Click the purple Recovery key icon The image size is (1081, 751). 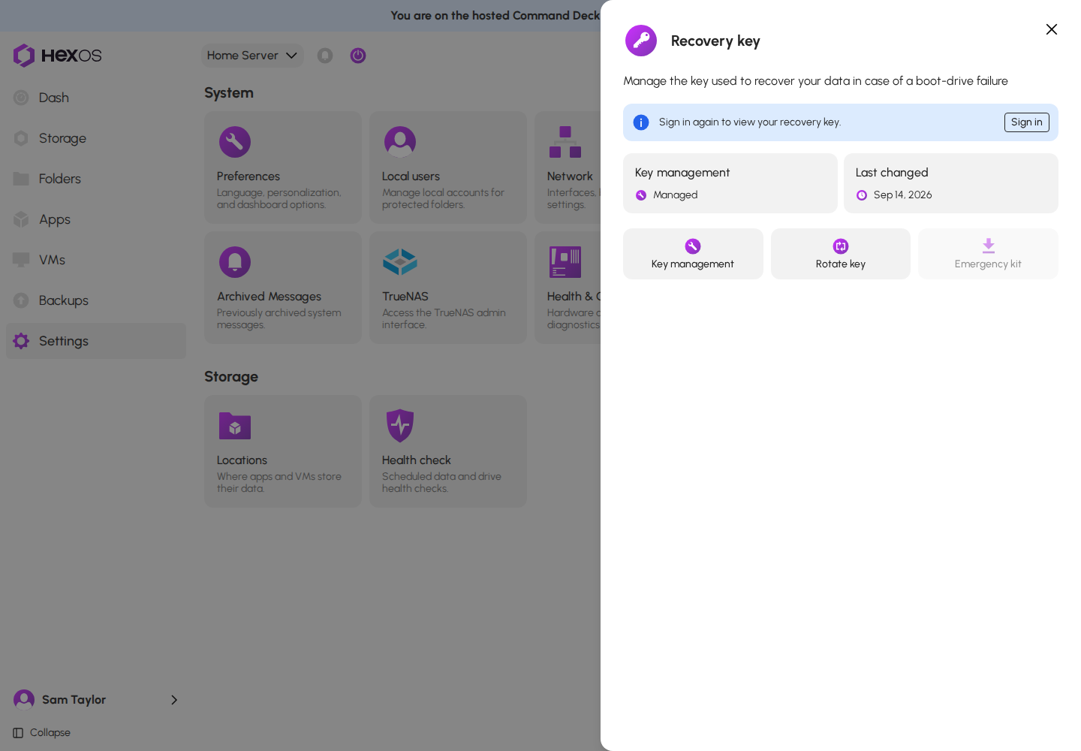(x=641, y=41)
